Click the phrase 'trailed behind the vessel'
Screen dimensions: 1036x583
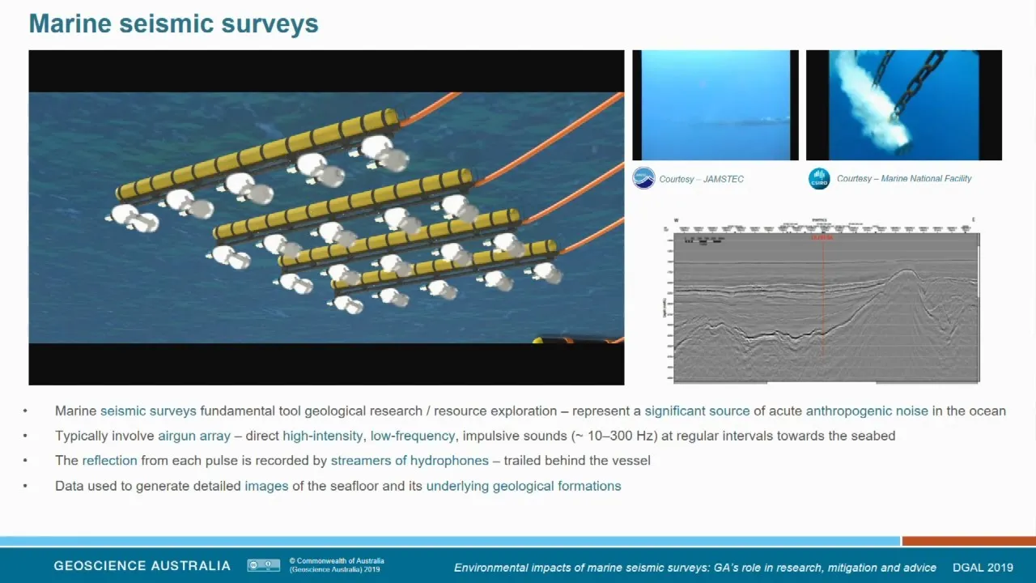pos(577,461)
